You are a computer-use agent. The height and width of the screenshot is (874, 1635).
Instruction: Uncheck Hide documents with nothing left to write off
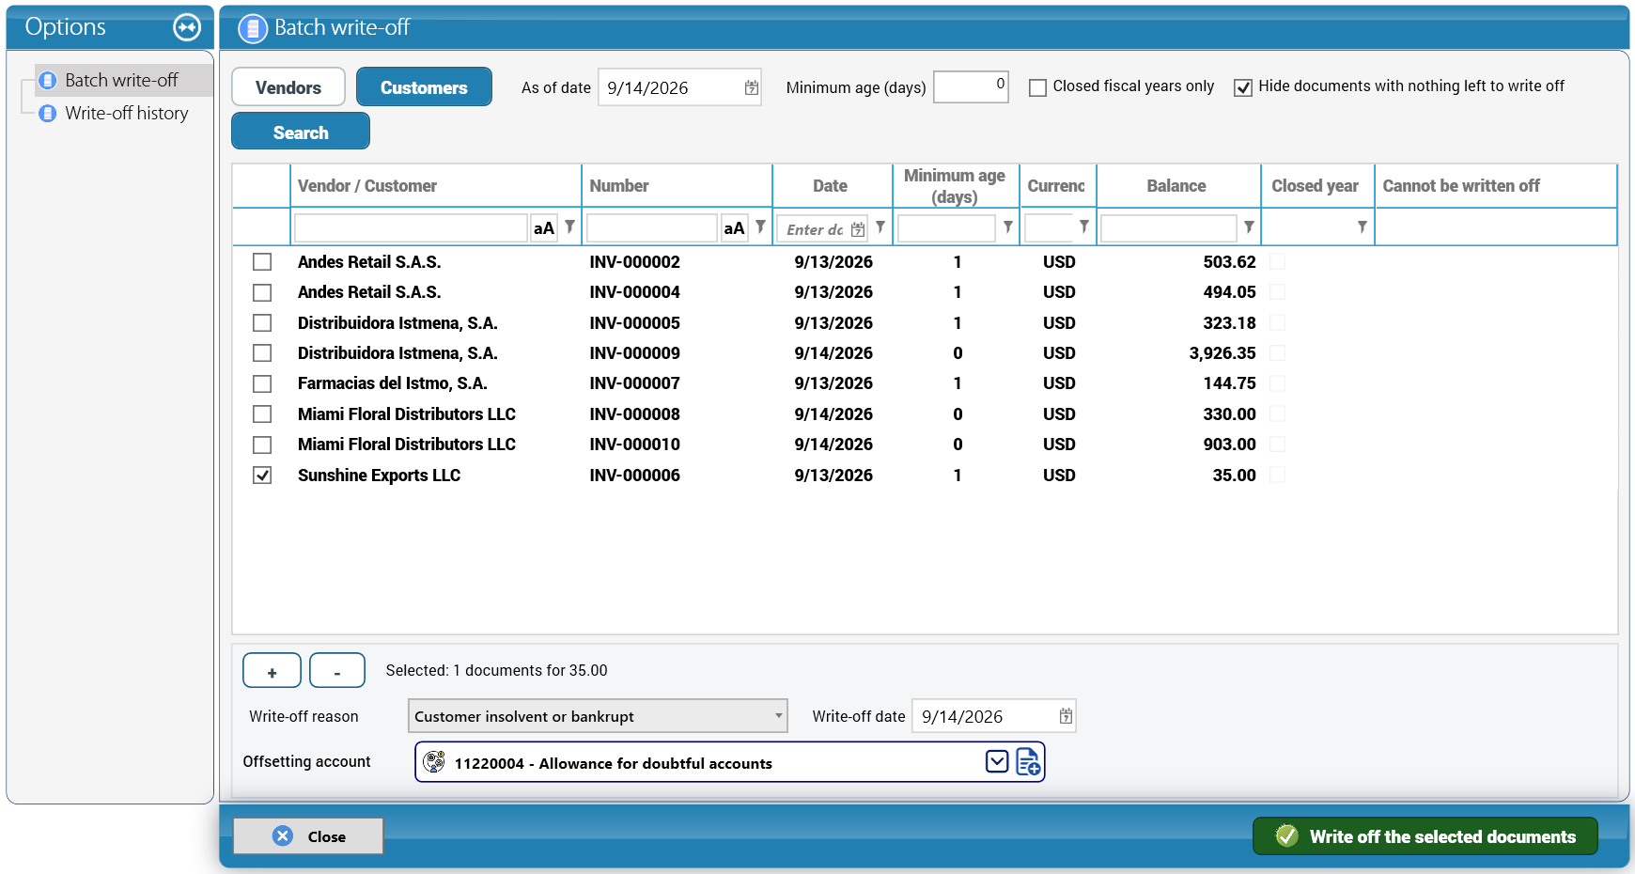coord(1243,87)
